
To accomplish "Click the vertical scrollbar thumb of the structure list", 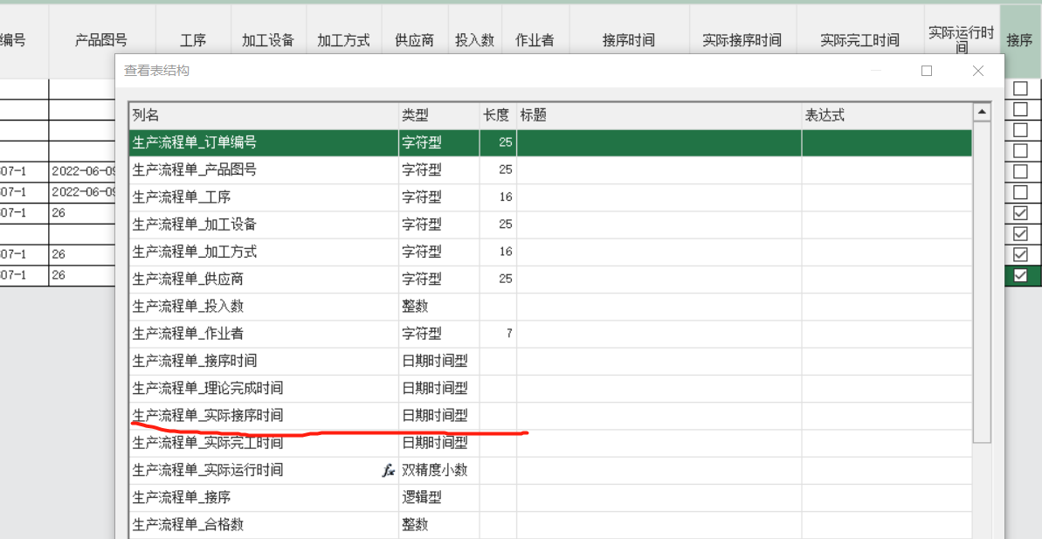I will click(x=982, y=280).
